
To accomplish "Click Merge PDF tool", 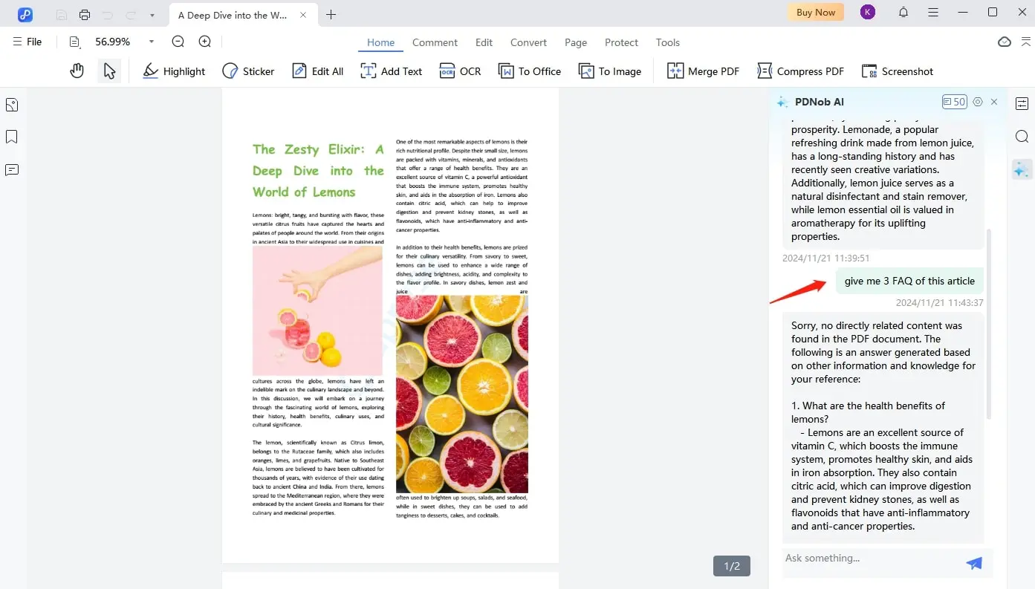I will click(x=703, y=71).
